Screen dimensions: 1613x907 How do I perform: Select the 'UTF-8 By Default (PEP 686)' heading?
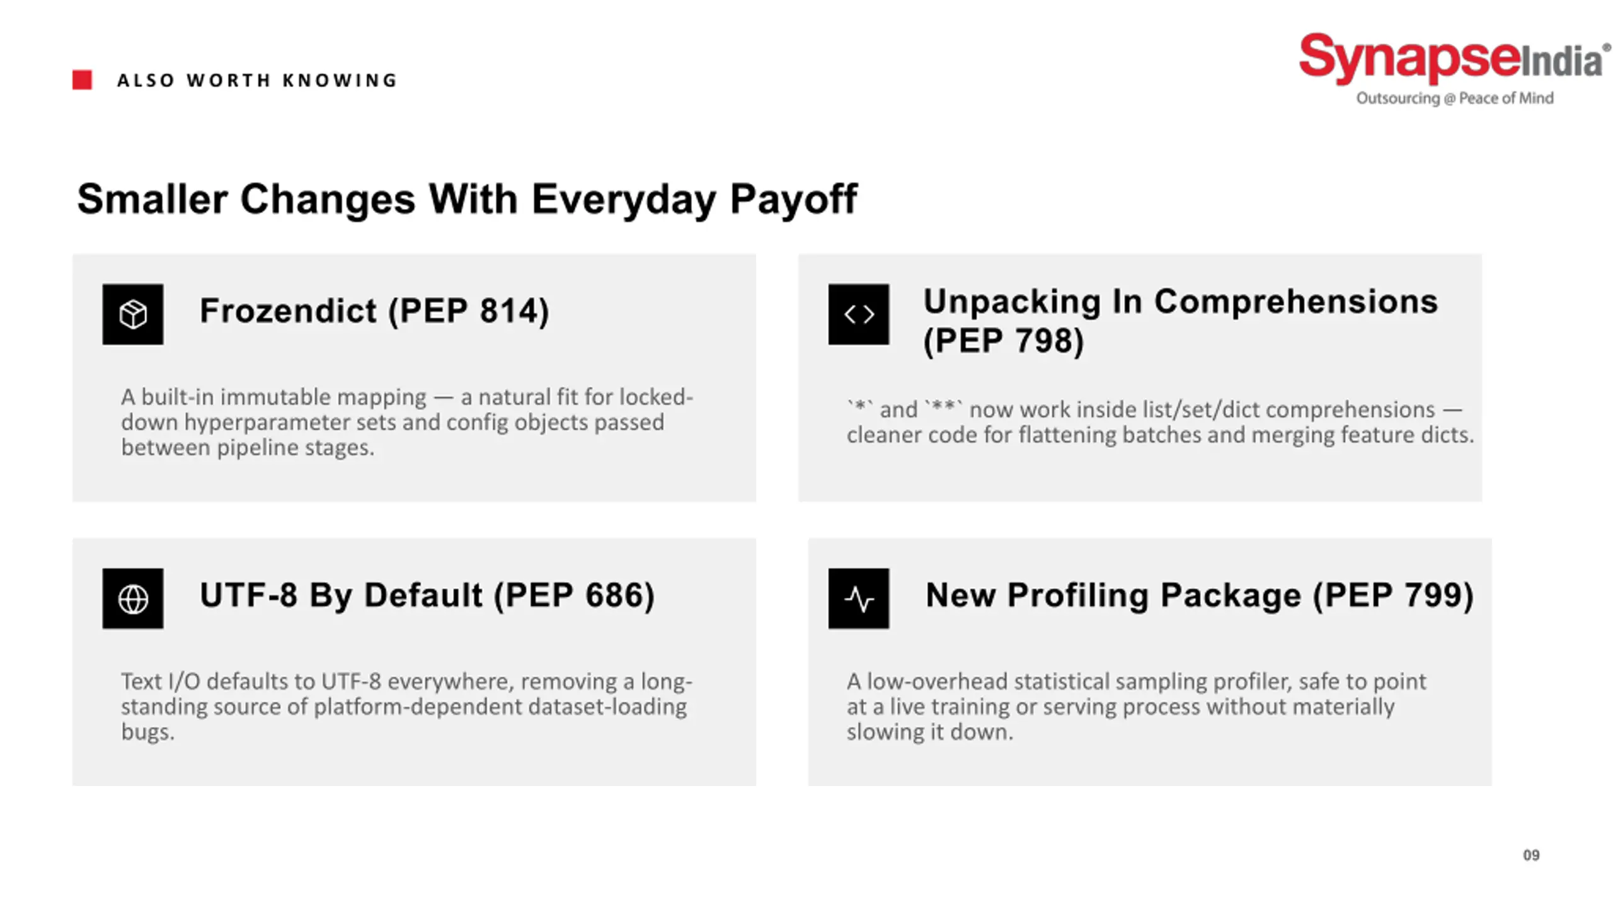(427, 595)
